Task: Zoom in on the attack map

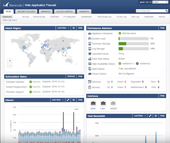Action: coord(10,61)
